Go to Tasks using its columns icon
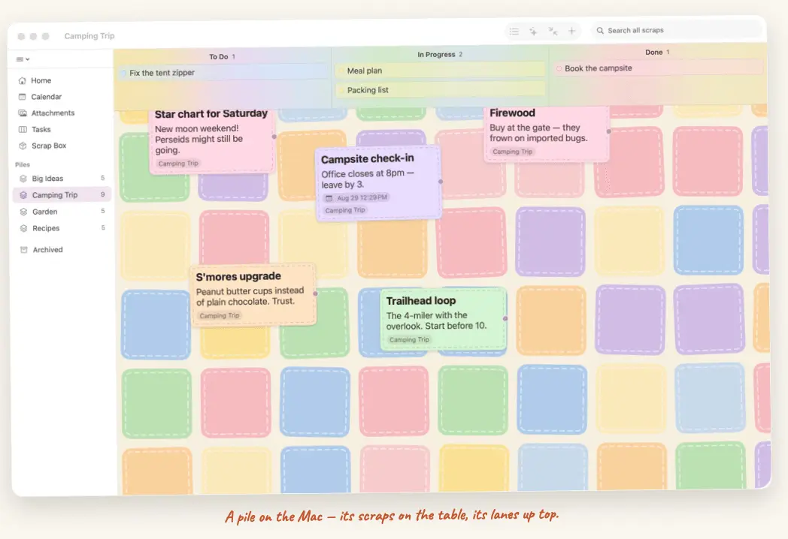Screen dimensions: 788x539 tap(23, 129)
